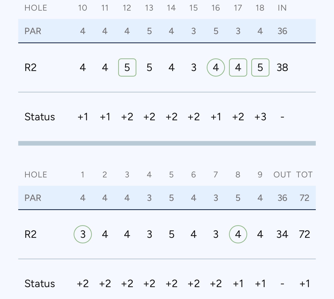The height and width of the screenshot is (299, 334).
Task: Click the par 72 total value
Action: (304, 198)
